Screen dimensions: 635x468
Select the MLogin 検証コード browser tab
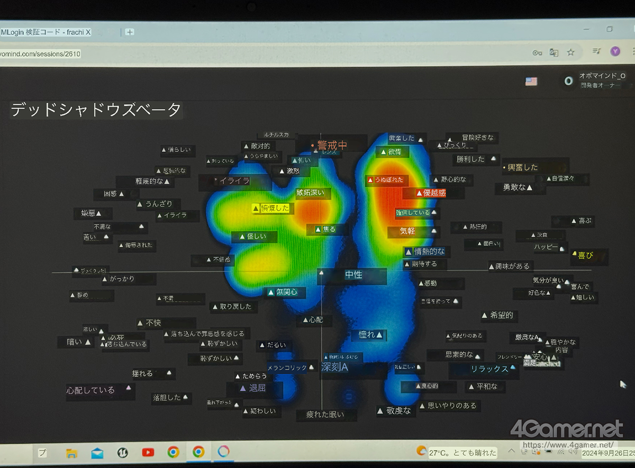coord(46,32)
